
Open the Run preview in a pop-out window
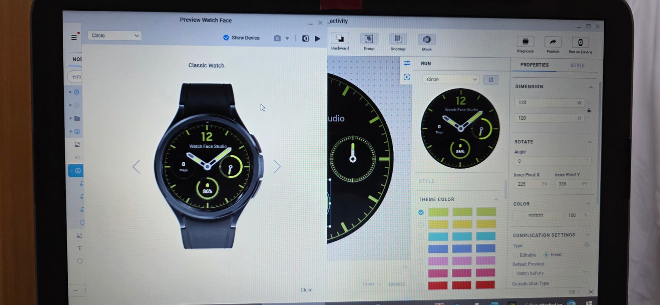491,80
